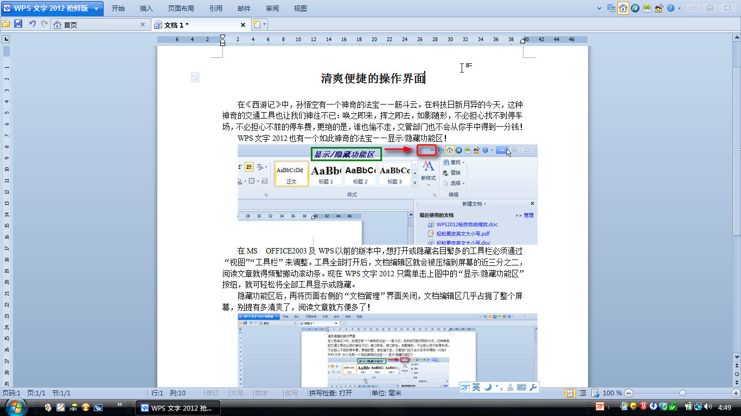Click the Save disk icon

18,24
